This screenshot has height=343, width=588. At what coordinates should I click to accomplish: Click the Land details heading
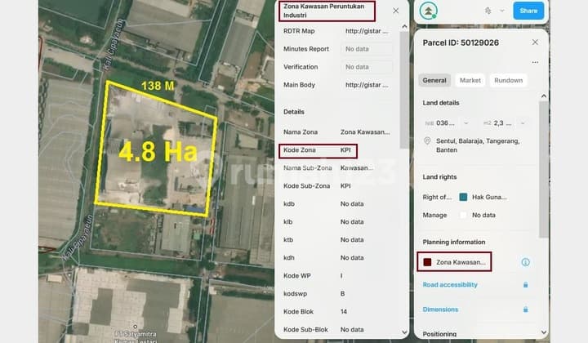[x=441, y=103]
